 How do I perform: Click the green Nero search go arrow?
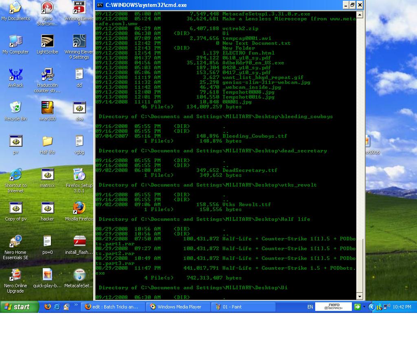coord(357,307)
